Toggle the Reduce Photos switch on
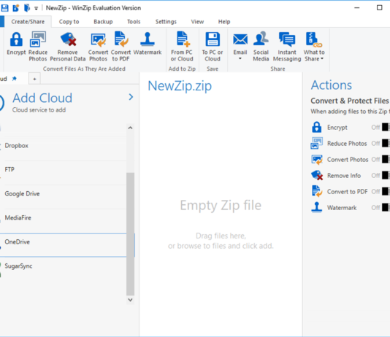The height and width of the screenshot is (337, 390). pyautogui.click(x=386, y=143)
